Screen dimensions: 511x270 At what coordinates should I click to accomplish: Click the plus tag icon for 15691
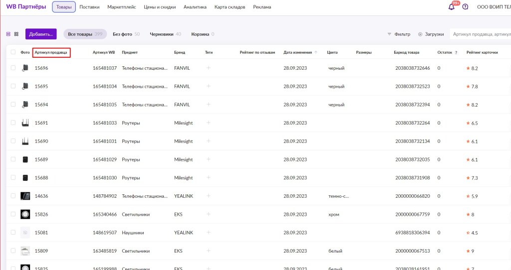[x=209, y=123]
